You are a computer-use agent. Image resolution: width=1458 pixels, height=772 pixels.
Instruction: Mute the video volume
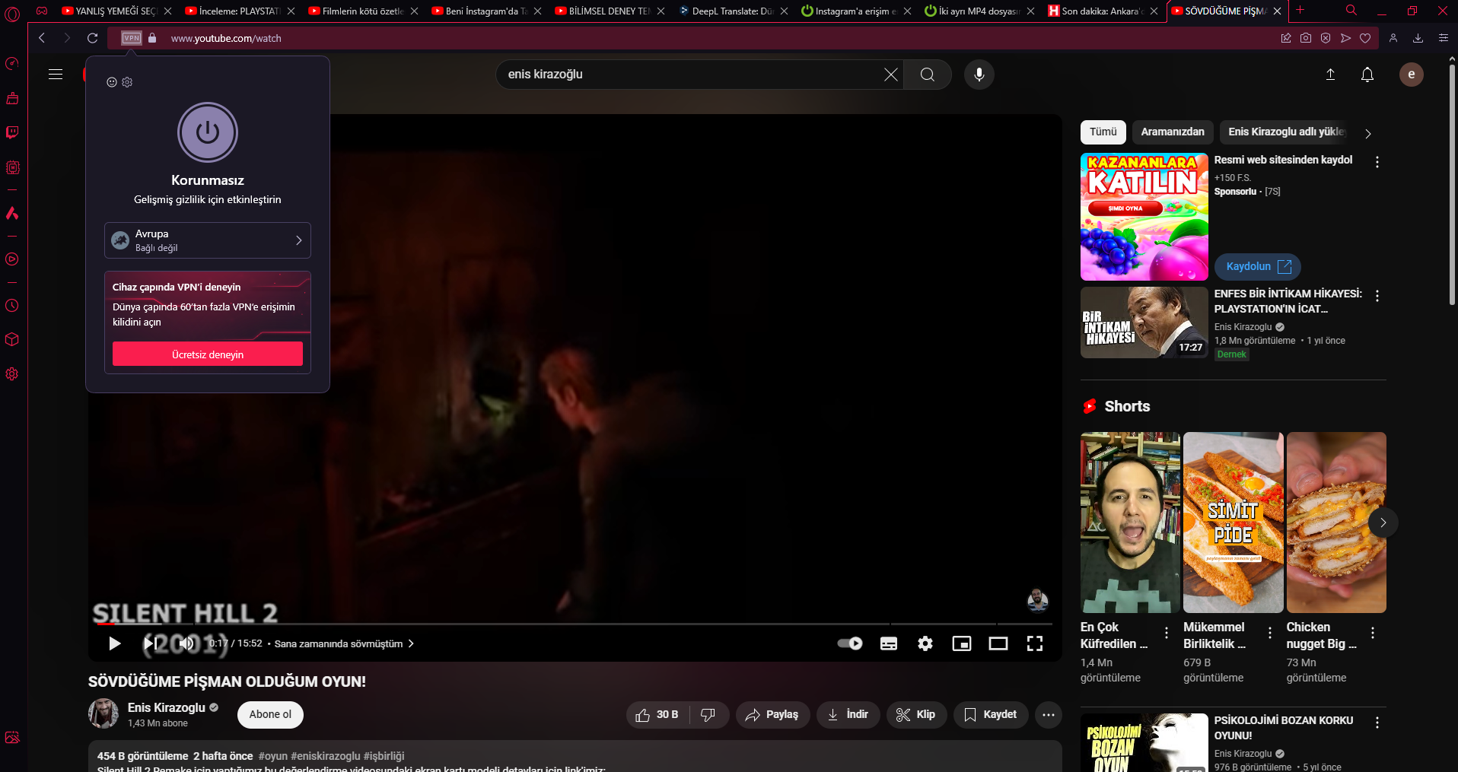186,643
